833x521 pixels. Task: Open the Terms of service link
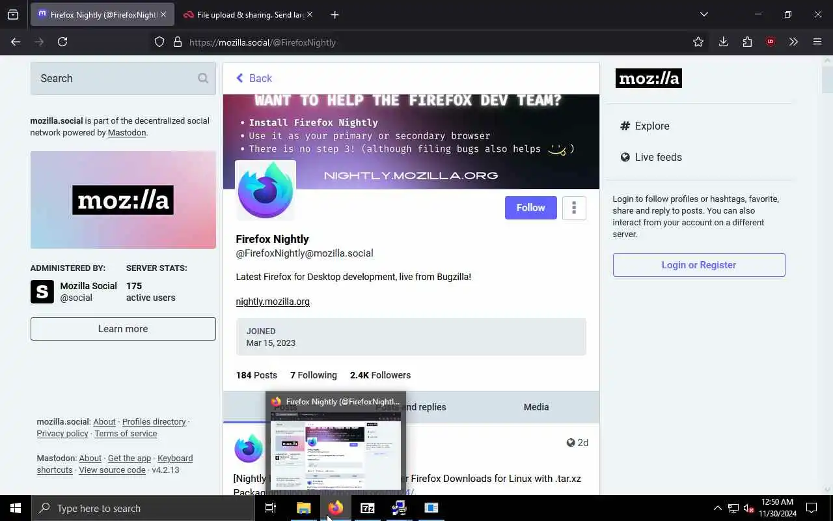click(x=126, y=434)
